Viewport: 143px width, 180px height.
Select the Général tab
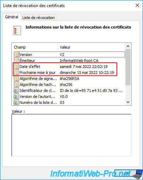tap(12, 17)
